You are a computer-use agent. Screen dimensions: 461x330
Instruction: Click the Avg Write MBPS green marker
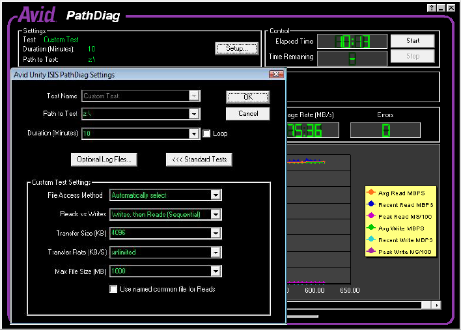point(371,227)
